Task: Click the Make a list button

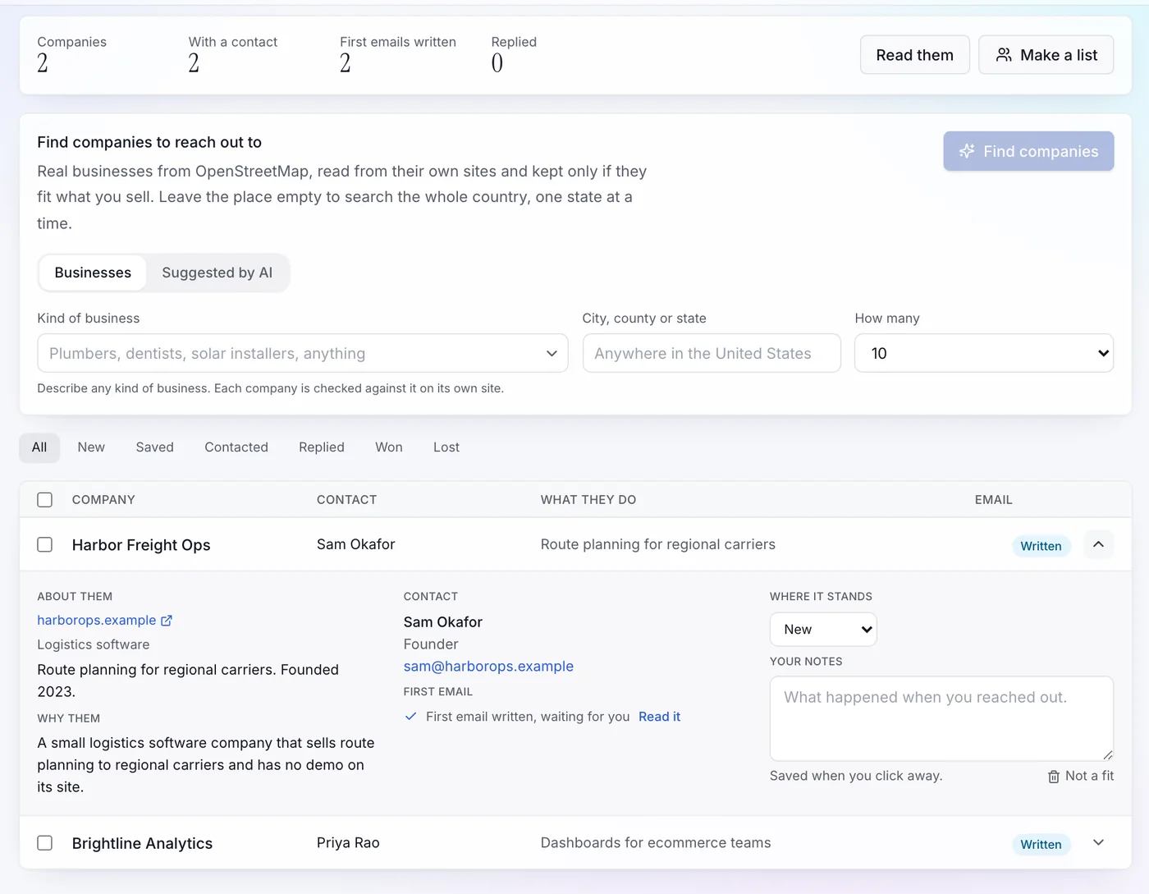Action: tap(1046, 55)
